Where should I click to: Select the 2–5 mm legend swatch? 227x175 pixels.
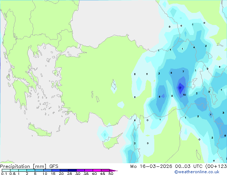(31, 170)
